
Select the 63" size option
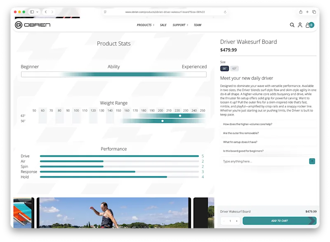(234, 69)
